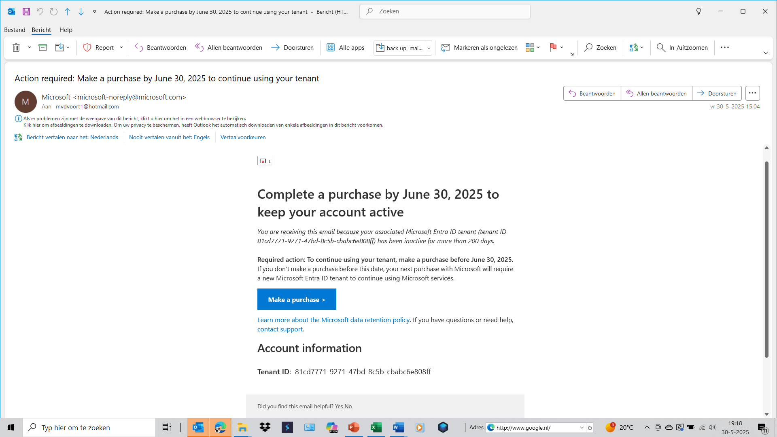Click the Report shield button
Image resolution: width=777 pixels, height=437 pixels.
point(99,47)
